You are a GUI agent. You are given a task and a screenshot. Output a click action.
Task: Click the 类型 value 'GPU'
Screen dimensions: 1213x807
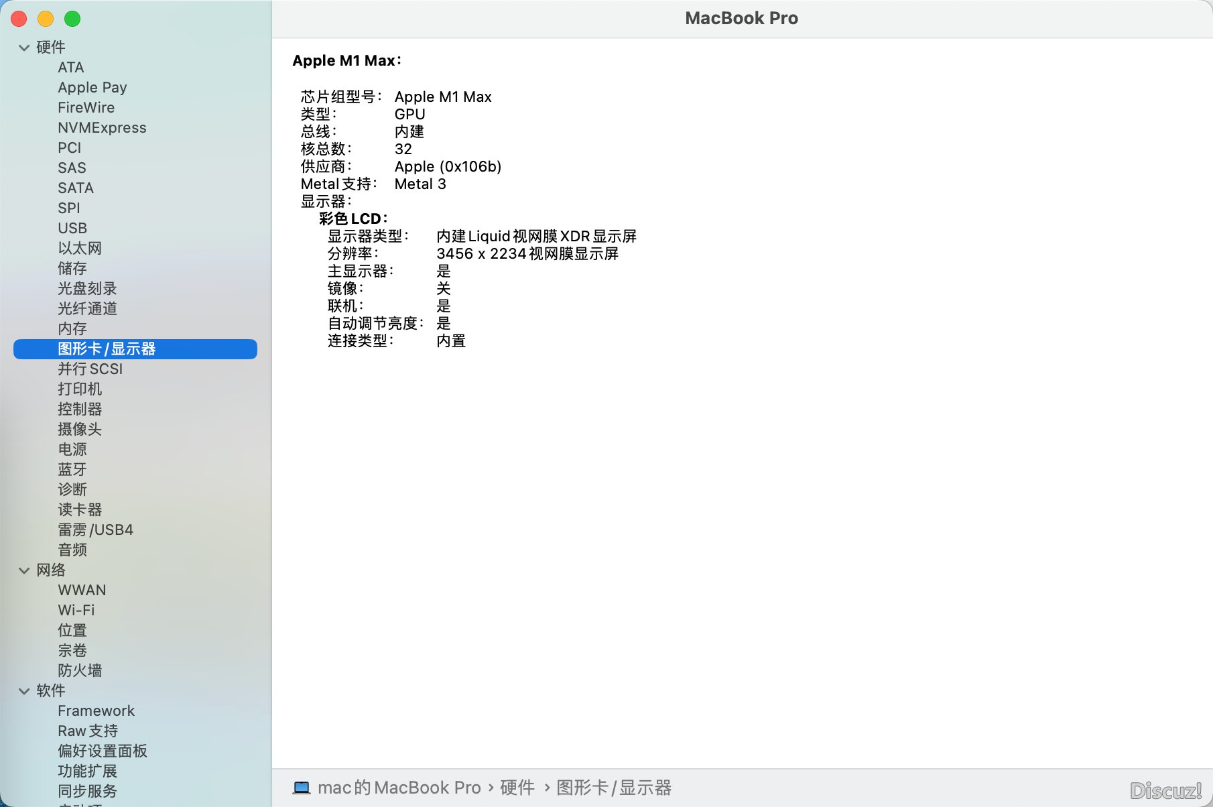click(409, 115)
